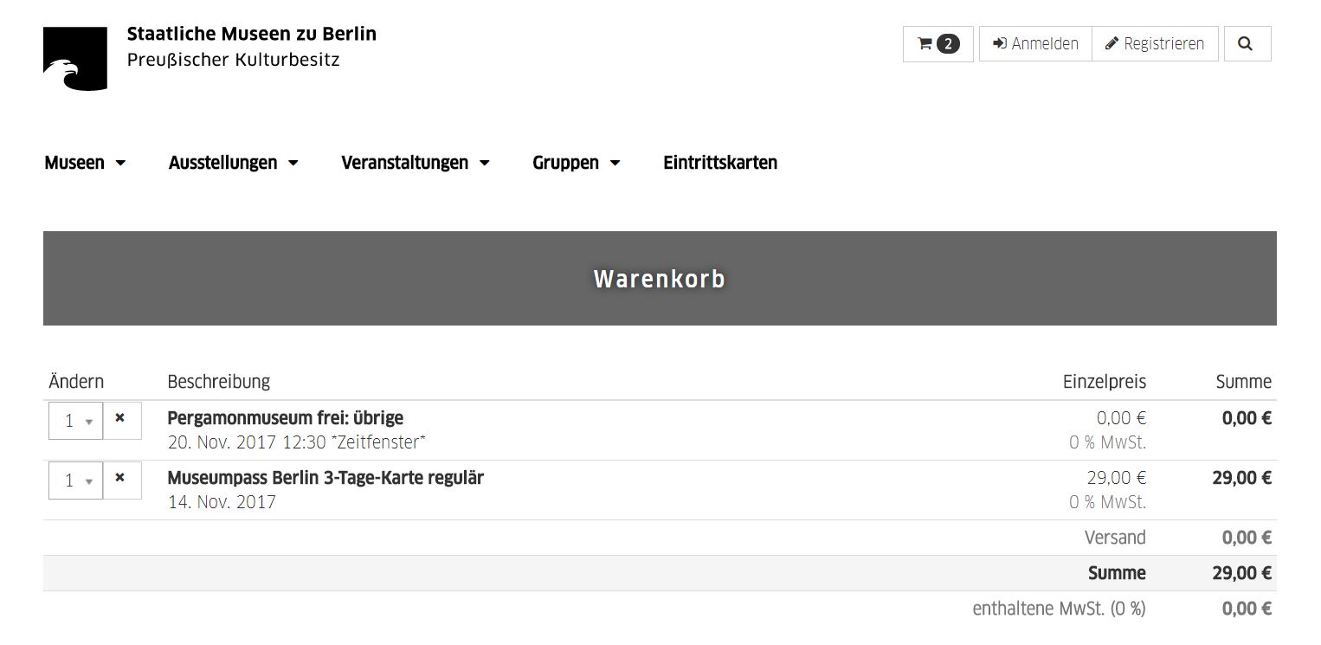Click the cart item count badge
The image size is (1321, 645).
point(948,44)
